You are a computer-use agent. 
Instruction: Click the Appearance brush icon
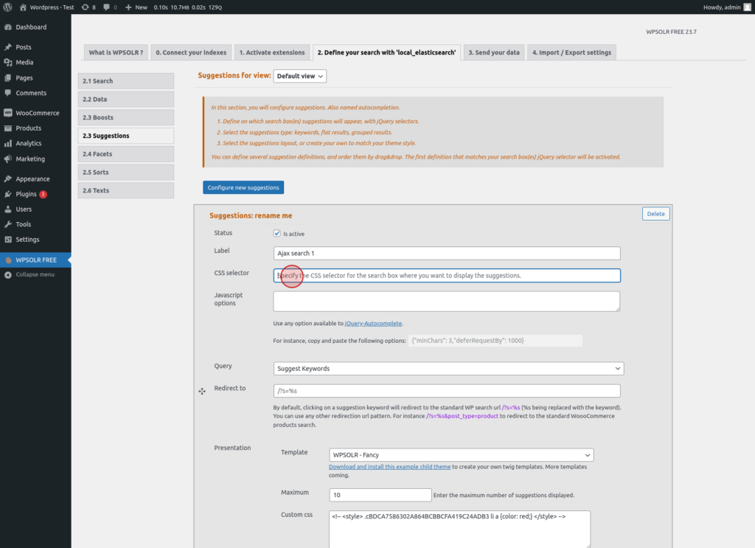point(7,178)
